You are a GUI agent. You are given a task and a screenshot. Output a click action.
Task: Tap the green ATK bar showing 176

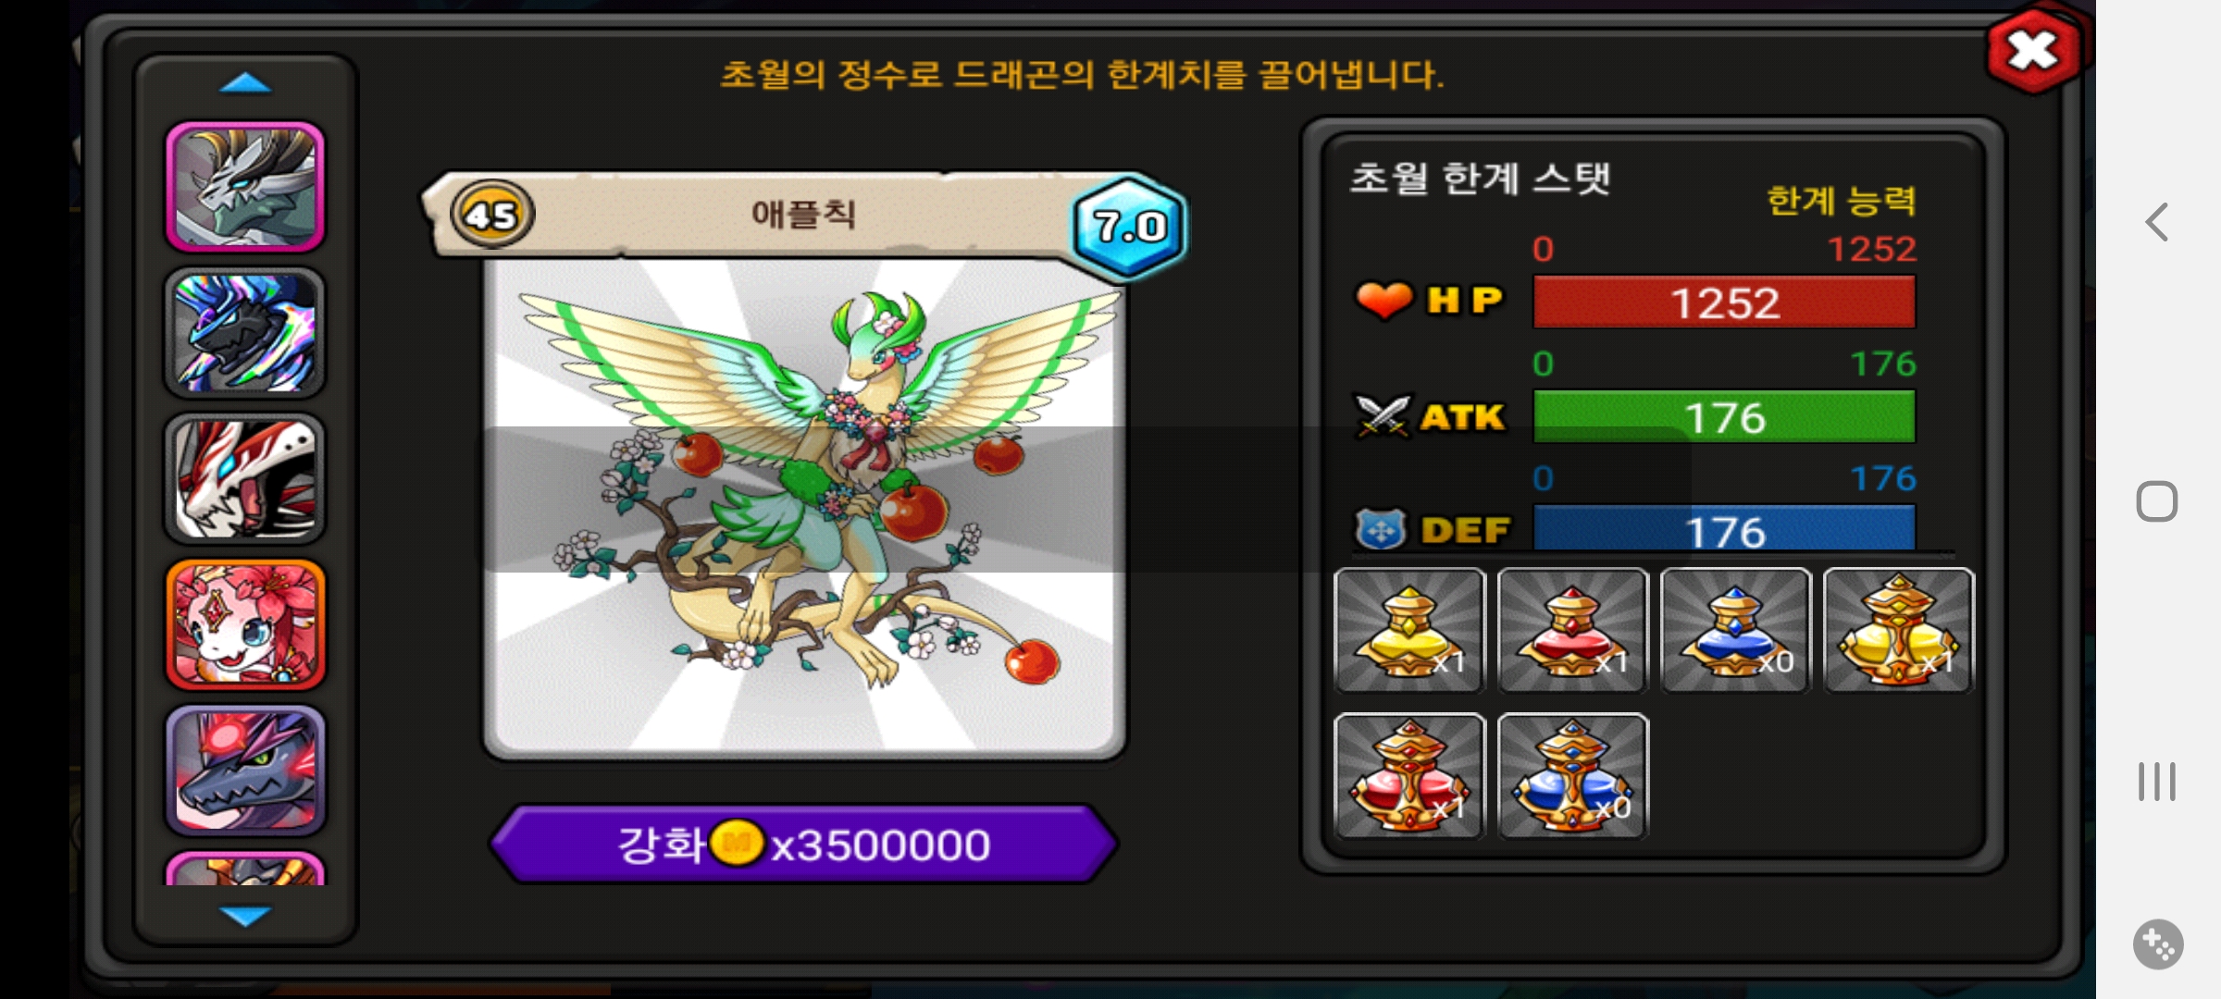coord(1724,417)
